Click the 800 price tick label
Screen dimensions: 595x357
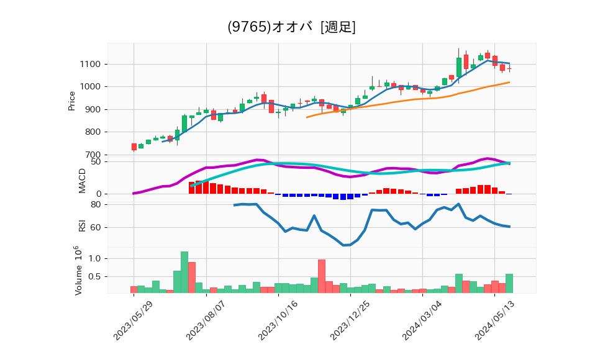(x=93, y=132)
